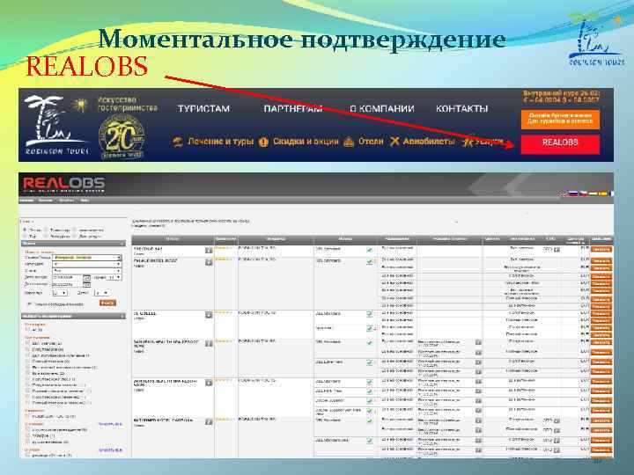634x475 pixels.
Task: Click the PALACE HOTEL name
Action: pyautogui.click(x=155, y=261)
